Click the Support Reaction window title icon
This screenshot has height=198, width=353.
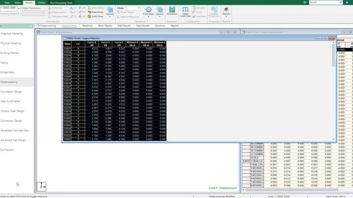(x=65, y=38)
